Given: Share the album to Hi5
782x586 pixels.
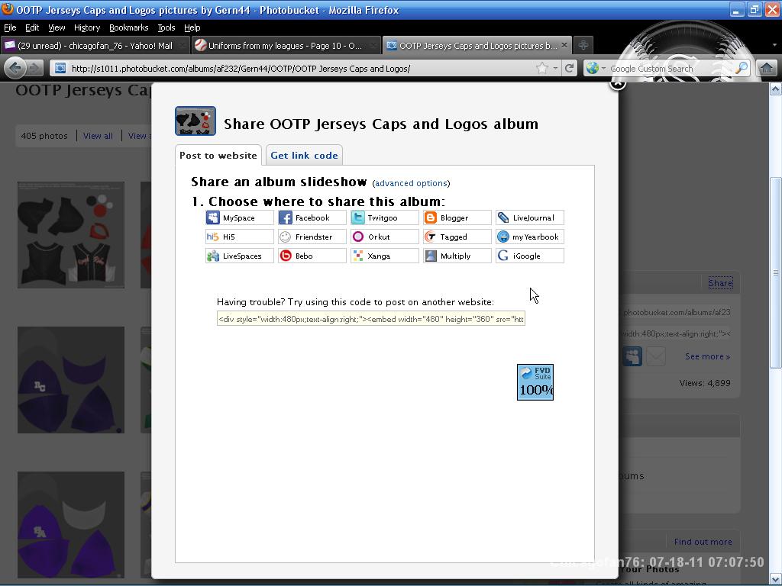Looking at the screenshot, I should click(239, 237).
